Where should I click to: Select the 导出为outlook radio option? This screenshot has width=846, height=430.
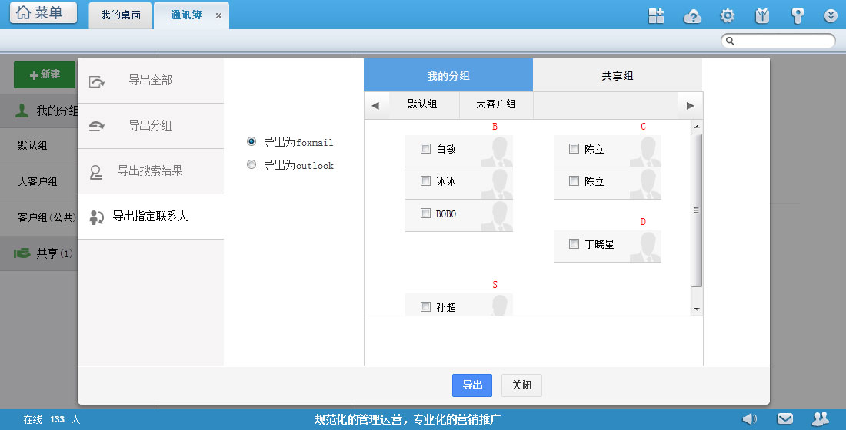[x=251, y=164]
